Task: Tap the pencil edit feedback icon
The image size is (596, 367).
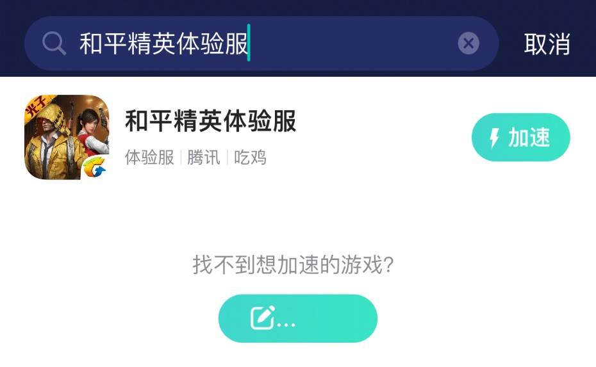Action: coord(263,317)
